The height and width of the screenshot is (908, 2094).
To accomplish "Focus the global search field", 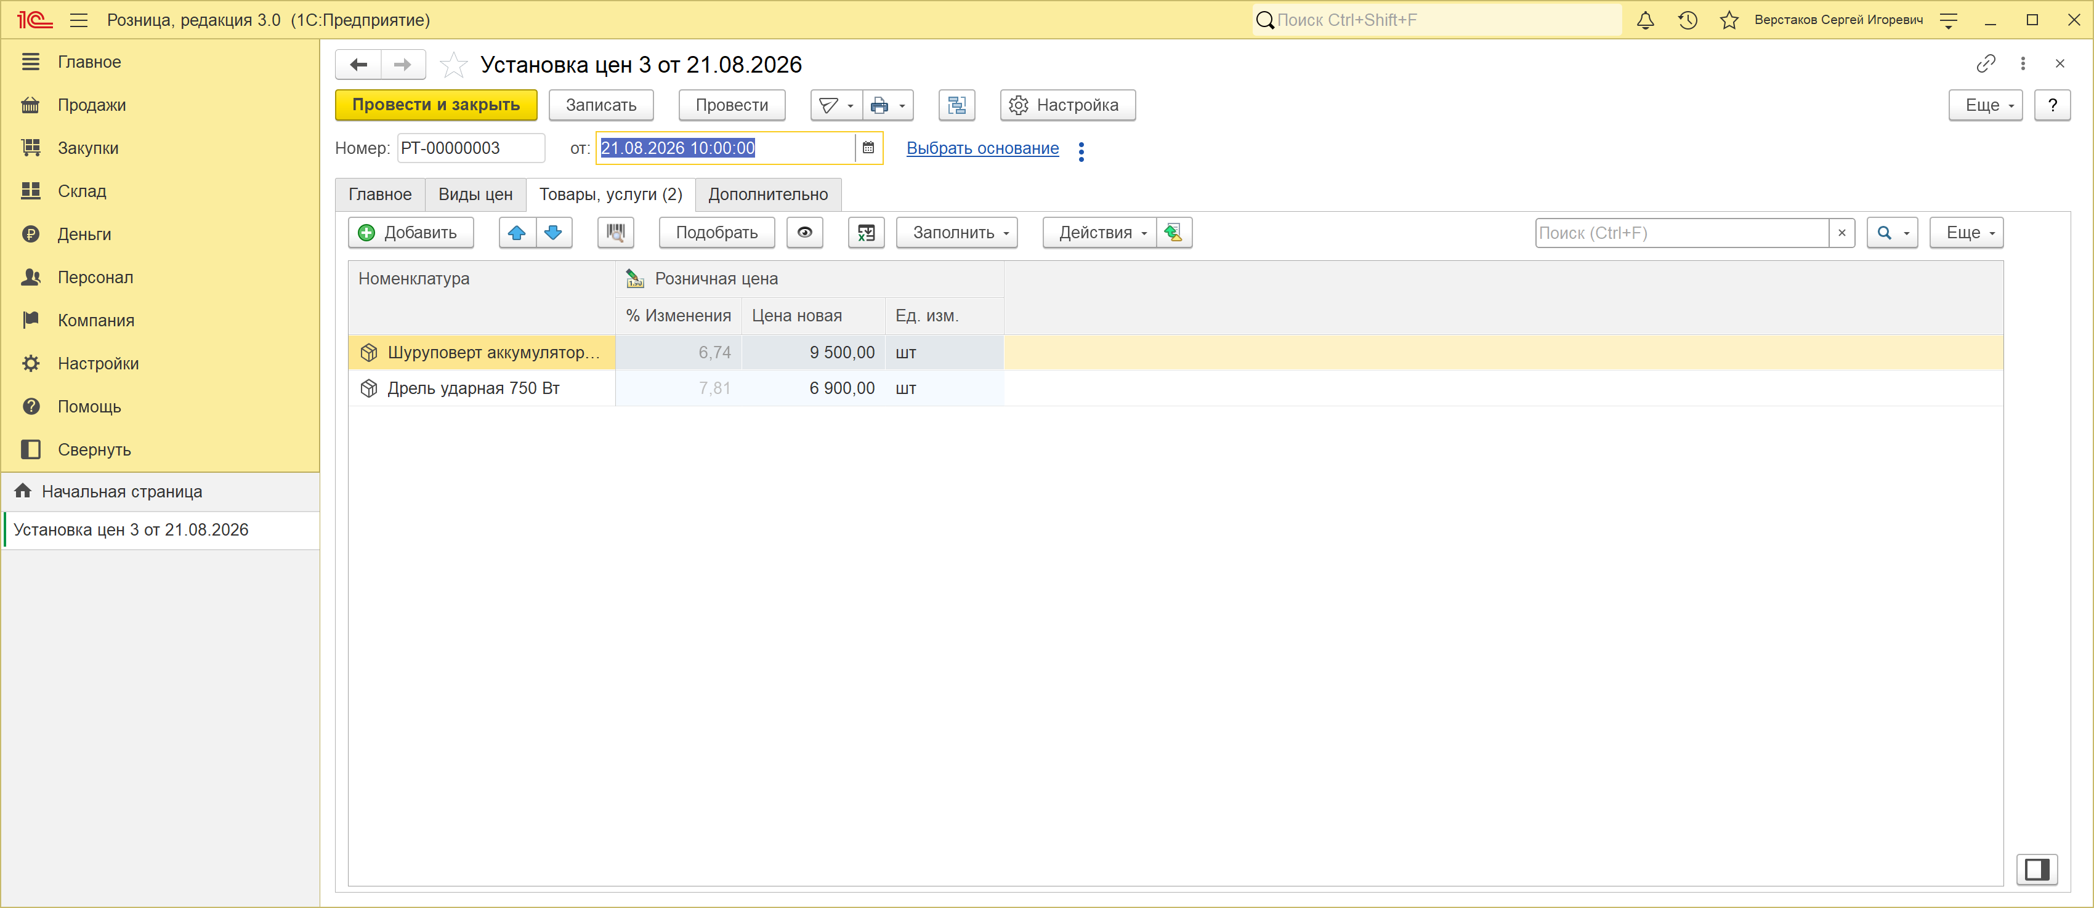I will [1436, 20].
